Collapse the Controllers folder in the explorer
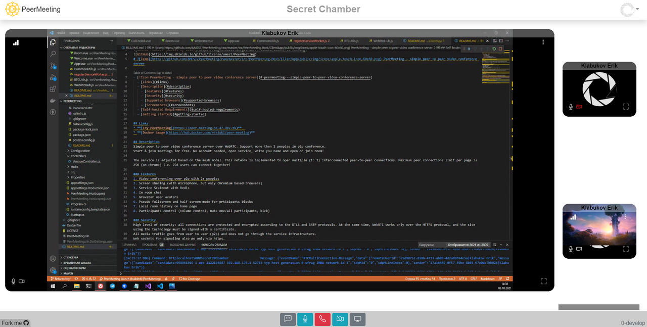Screen dimensions: 647x327 78,156
